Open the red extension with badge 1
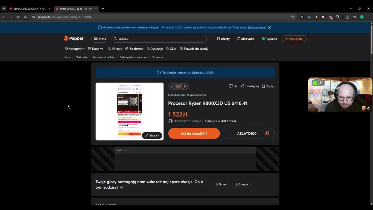Viewport: 373px width, 210px height. click(x=330, y=17)
